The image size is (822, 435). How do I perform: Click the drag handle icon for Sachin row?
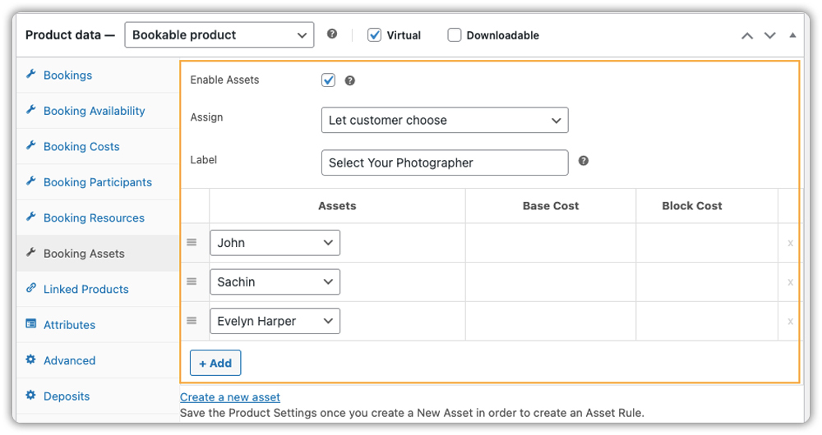pyautogui.click(x=192, y=282)
